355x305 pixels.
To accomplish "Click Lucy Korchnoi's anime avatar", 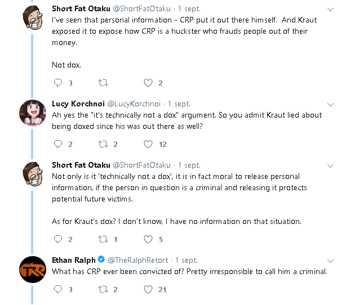I will point(33,113).
